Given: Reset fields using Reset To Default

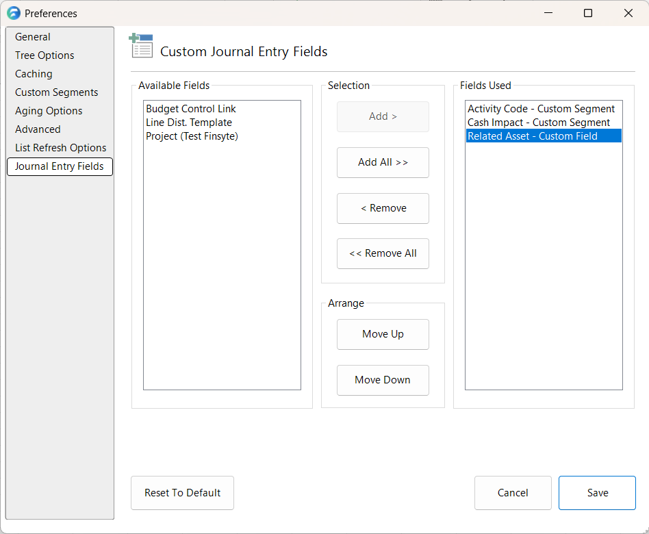Looking at the screenshot, I should [182, 493].
